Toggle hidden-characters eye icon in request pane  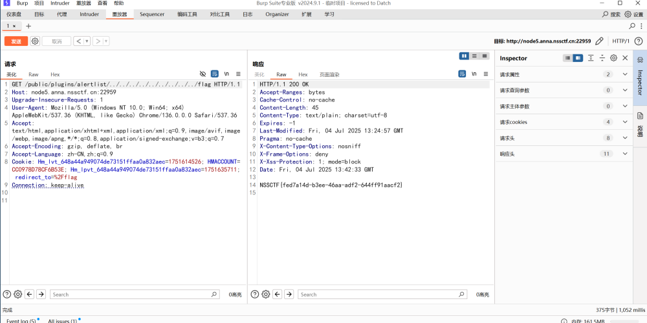point(203,74)
